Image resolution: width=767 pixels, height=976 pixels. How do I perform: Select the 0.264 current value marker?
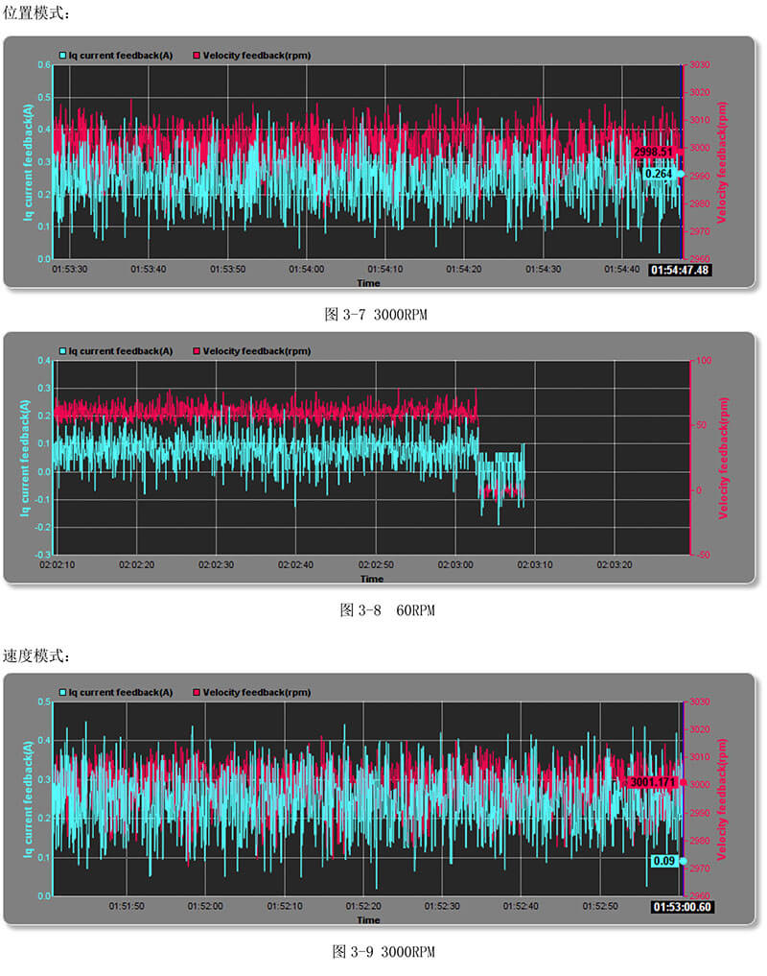click(661, 174)
